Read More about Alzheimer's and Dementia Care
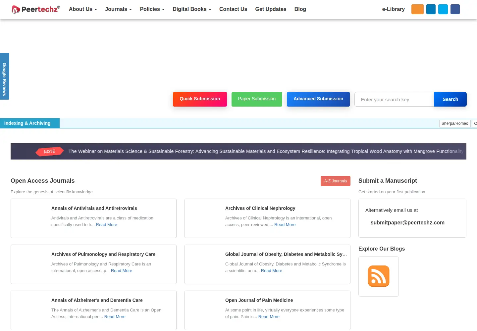 [115, 316]
